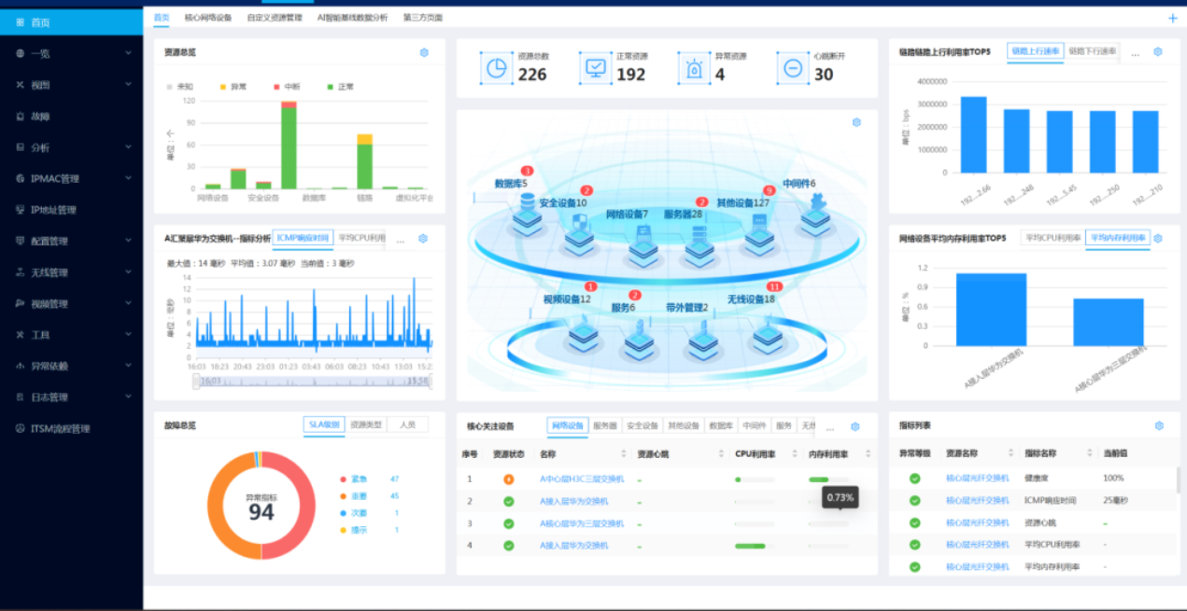The height and width of the screenshot is (611, 1187).
Task: Expand the 视图 sidebar menu
Action: (128, 85)
